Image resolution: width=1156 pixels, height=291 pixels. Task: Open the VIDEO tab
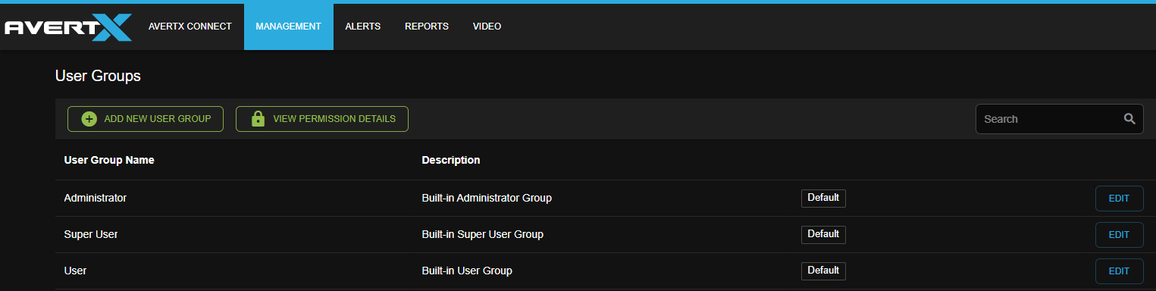click(x=487, y=27)
